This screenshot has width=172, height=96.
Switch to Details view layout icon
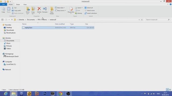167,90
